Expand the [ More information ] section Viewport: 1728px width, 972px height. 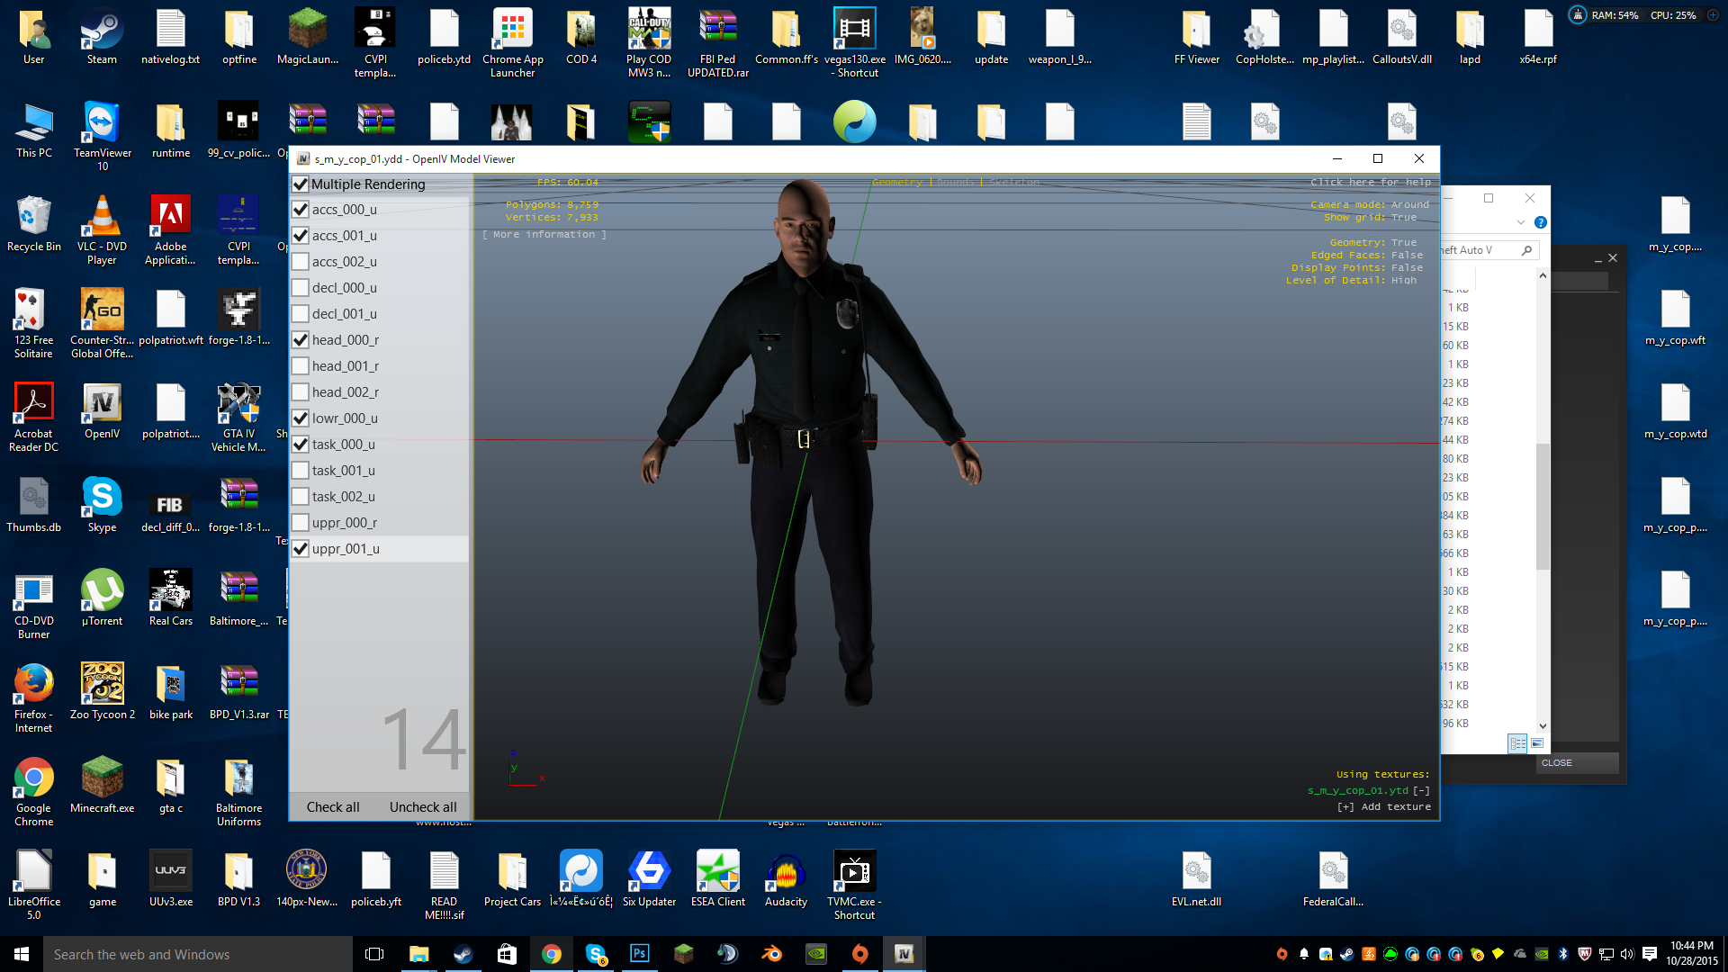click(544, 235)
